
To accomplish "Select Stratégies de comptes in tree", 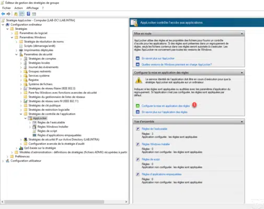I will coord(42,59).
